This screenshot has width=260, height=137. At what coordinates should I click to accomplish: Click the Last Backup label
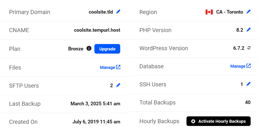click(x=25, y=104)
